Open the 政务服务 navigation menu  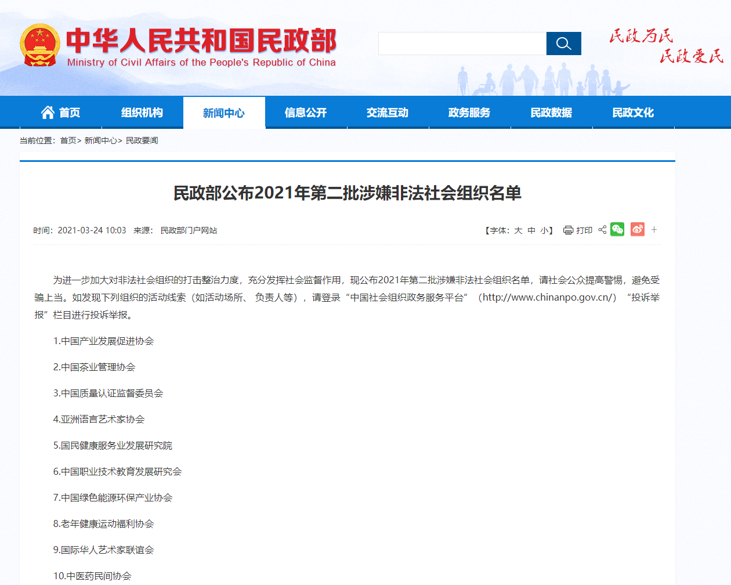(469, 113)
